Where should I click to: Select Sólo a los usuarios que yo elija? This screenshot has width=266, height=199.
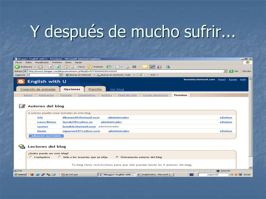[60, 157]
